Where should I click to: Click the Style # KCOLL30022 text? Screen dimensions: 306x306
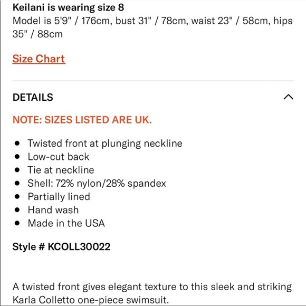tap(61, 246)
